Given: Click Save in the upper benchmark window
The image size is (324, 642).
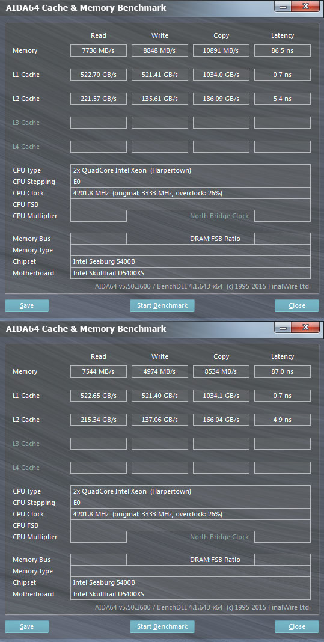Looking at the screenshot, I should [x=27, y=305].
